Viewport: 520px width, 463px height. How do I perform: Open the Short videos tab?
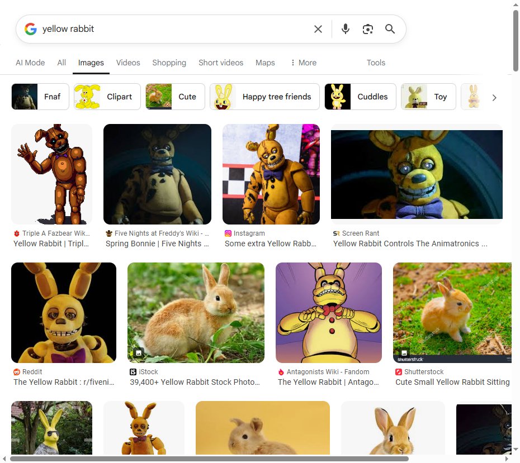coord(221,63)
